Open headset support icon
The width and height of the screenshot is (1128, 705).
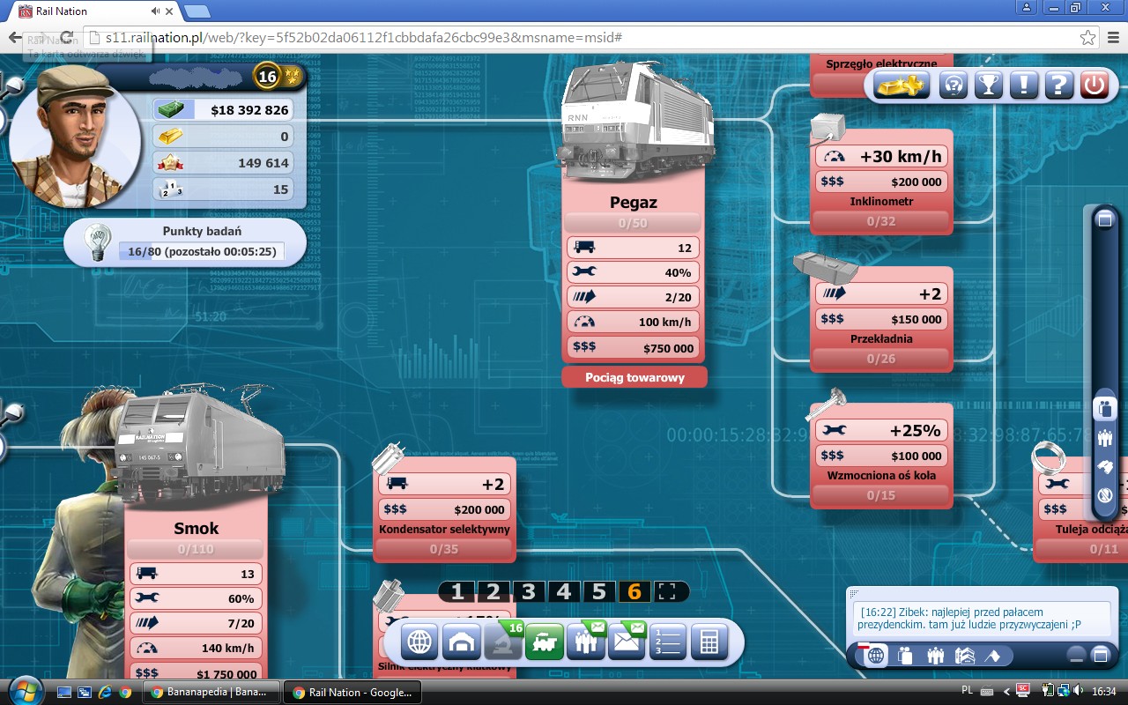(954, 85)
